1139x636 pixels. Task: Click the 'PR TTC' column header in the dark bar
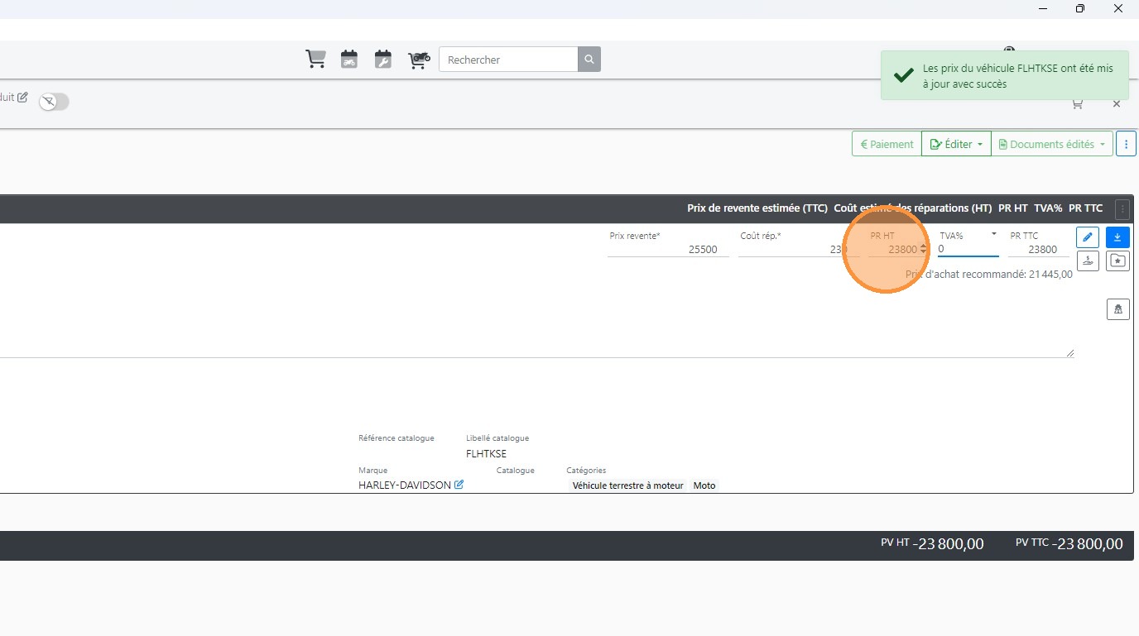pos(1086,208)
